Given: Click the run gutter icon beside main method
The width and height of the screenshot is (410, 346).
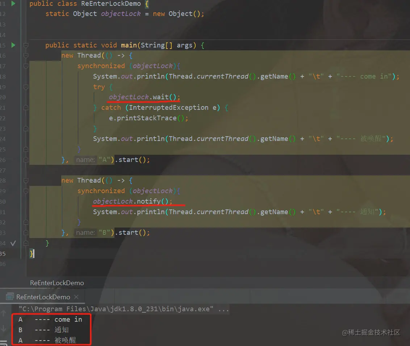Looking at the screenshot, I should pos(13,45).
